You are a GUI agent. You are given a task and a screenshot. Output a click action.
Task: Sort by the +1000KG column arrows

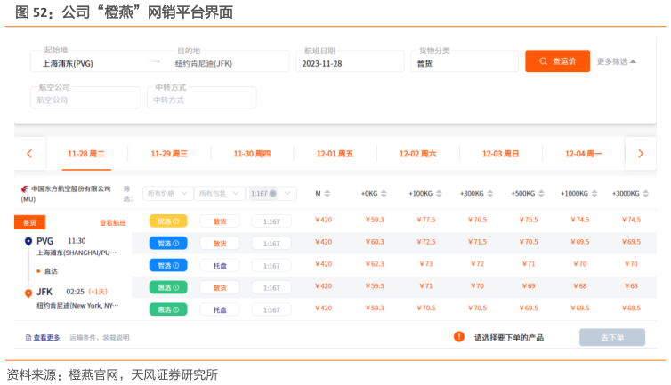click(x=594, y=193)
